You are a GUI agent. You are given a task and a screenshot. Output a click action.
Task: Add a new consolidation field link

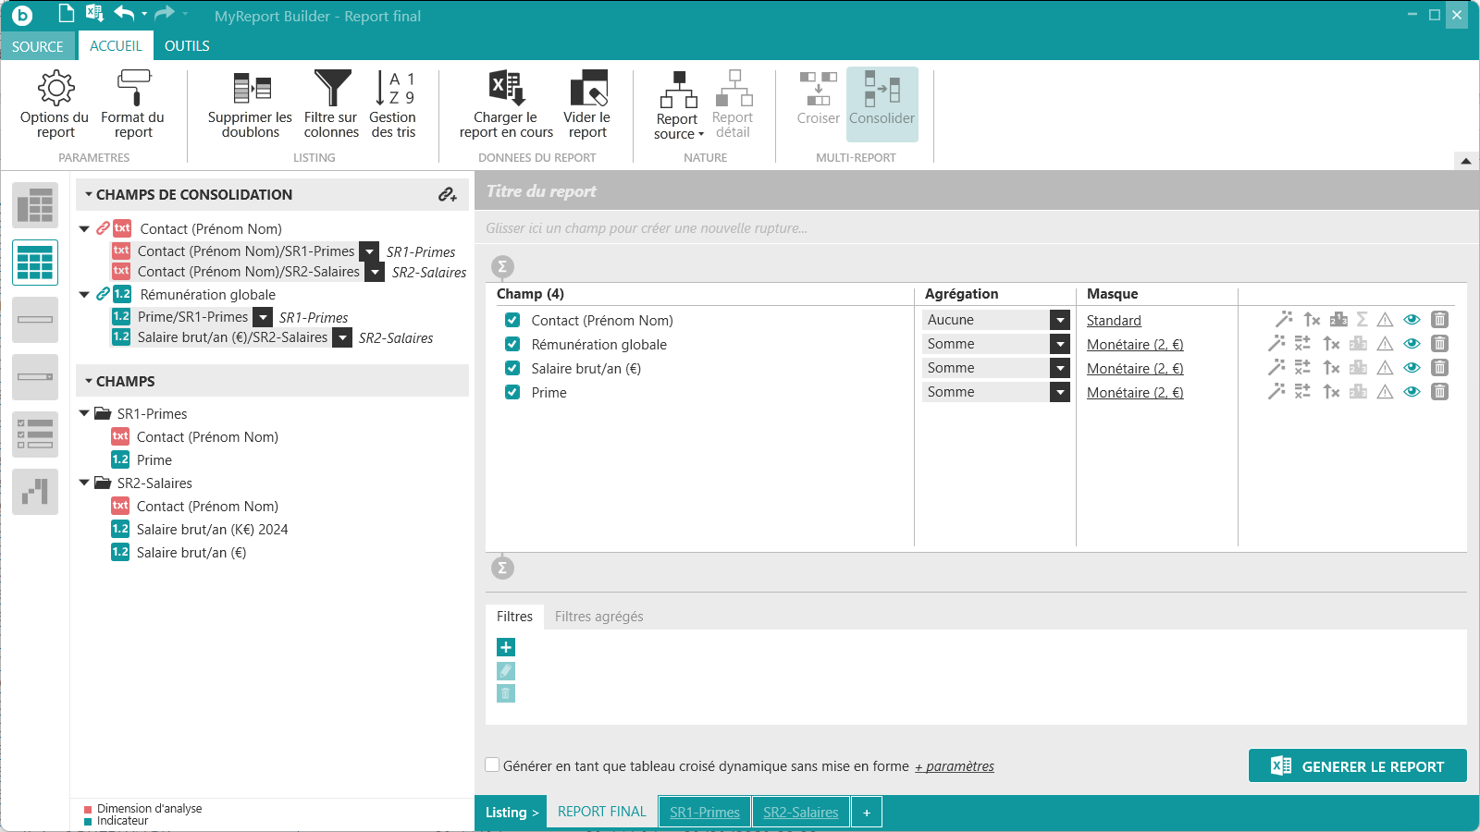pyautogui.click(x=448, y=195)
